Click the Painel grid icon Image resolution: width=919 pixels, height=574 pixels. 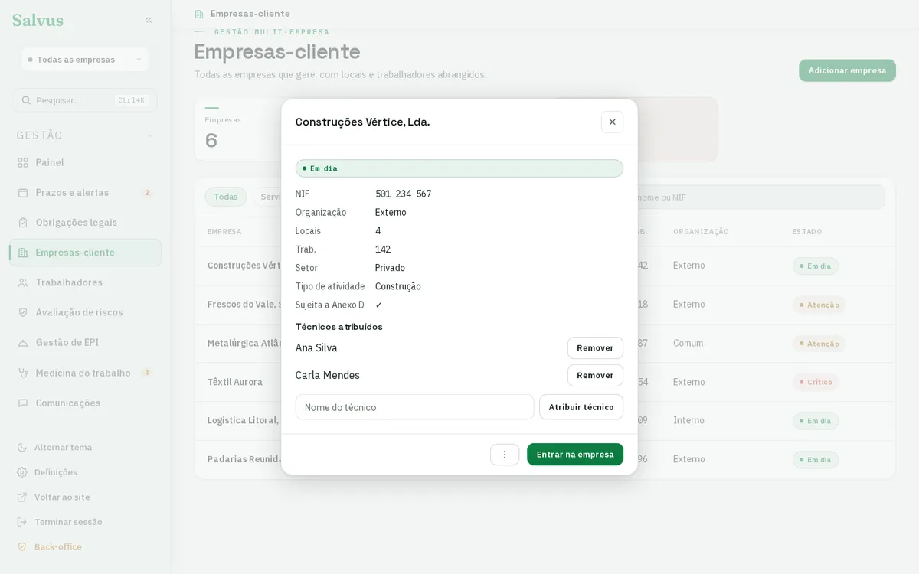23,162
